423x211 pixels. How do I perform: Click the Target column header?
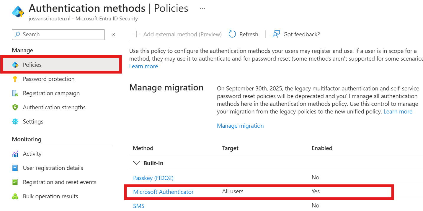tap(230, 148)
